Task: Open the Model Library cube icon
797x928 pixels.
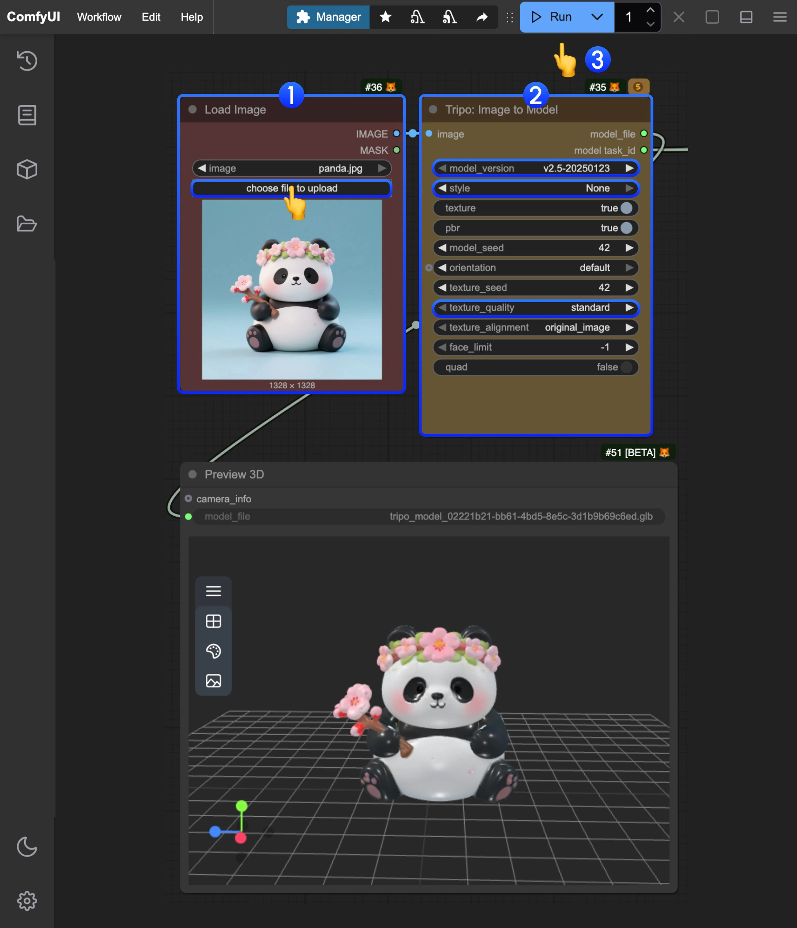Action: tap(26, 169)
